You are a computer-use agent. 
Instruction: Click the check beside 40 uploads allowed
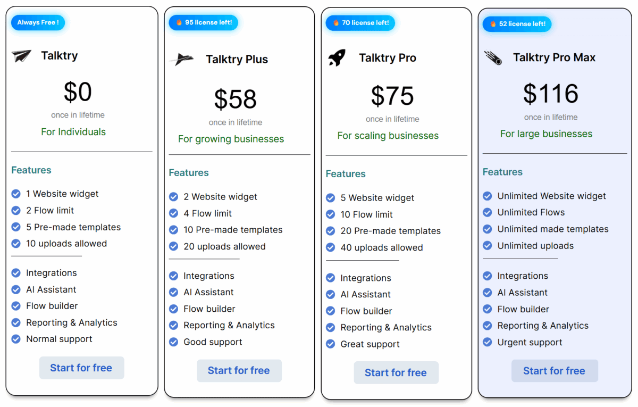[x=330, y=247]
